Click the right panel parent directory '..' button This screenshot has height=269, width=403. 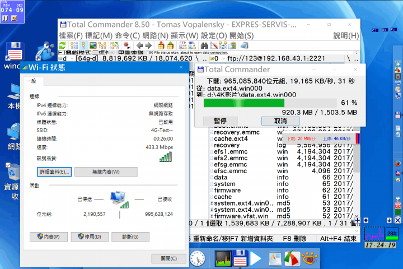tap(356, 59)
